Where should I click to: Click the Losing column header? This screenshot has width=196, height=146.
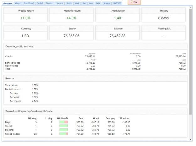pyautogui.click(x=49, y=118)
